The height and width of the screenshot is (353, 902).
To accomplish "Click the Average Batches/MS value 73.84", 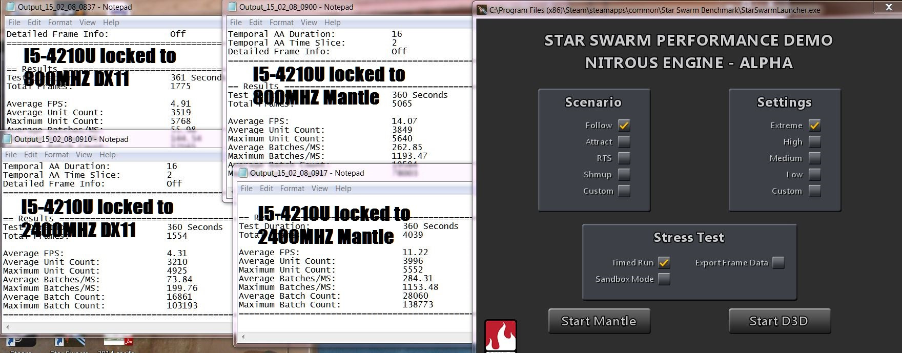I will [179, 280].
